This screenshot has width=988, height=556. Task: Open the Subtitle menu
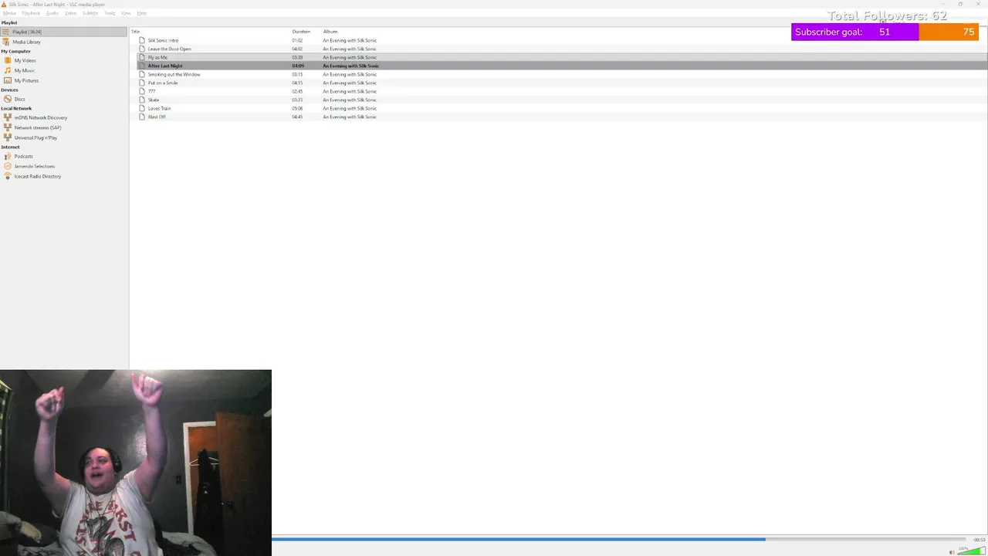(x=90, y=13)
